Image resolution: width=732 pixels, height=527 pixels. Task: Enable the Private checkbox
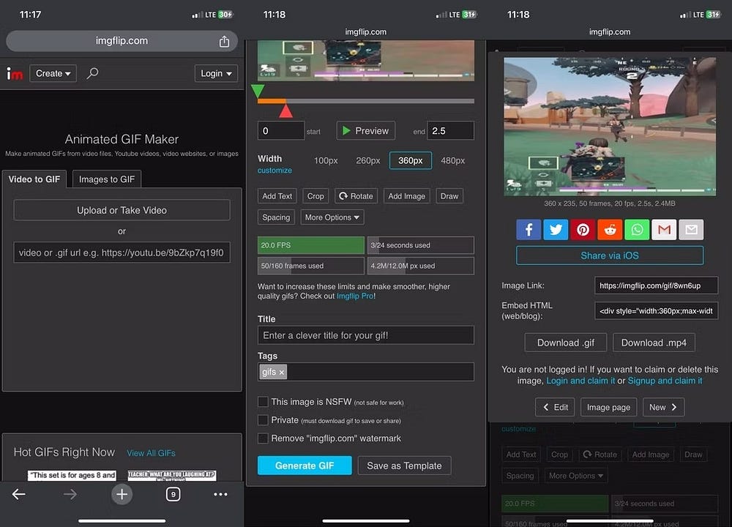pos(263,420)
